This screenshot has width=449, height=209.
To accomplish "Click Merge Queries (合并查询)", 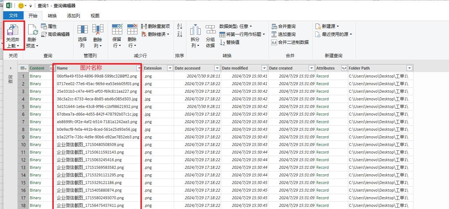I will tap(284, 26).
